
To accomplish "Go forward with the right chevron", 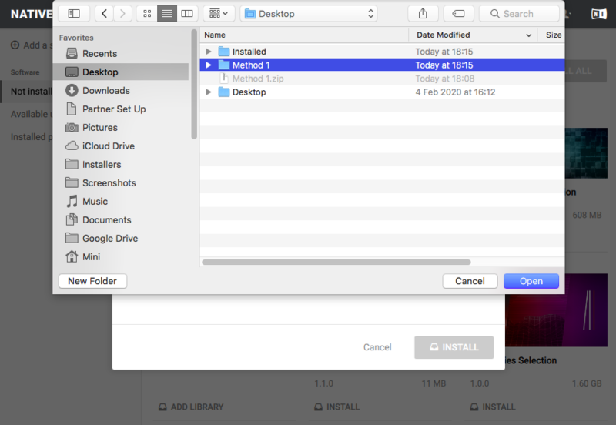I will pyautogui.click(x=122, y=14).
